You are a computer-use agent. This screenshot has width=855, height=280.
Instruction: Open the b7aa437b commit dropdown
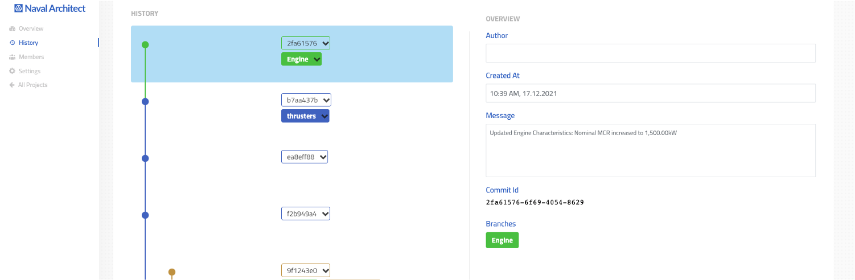[x=306, y=100]
